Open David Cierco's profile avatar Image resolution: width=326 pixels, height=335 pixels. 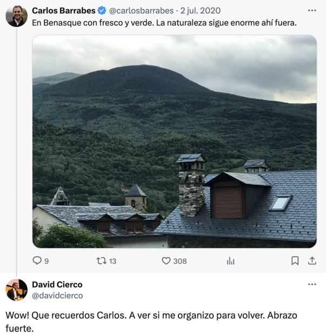tap(16, 290)
